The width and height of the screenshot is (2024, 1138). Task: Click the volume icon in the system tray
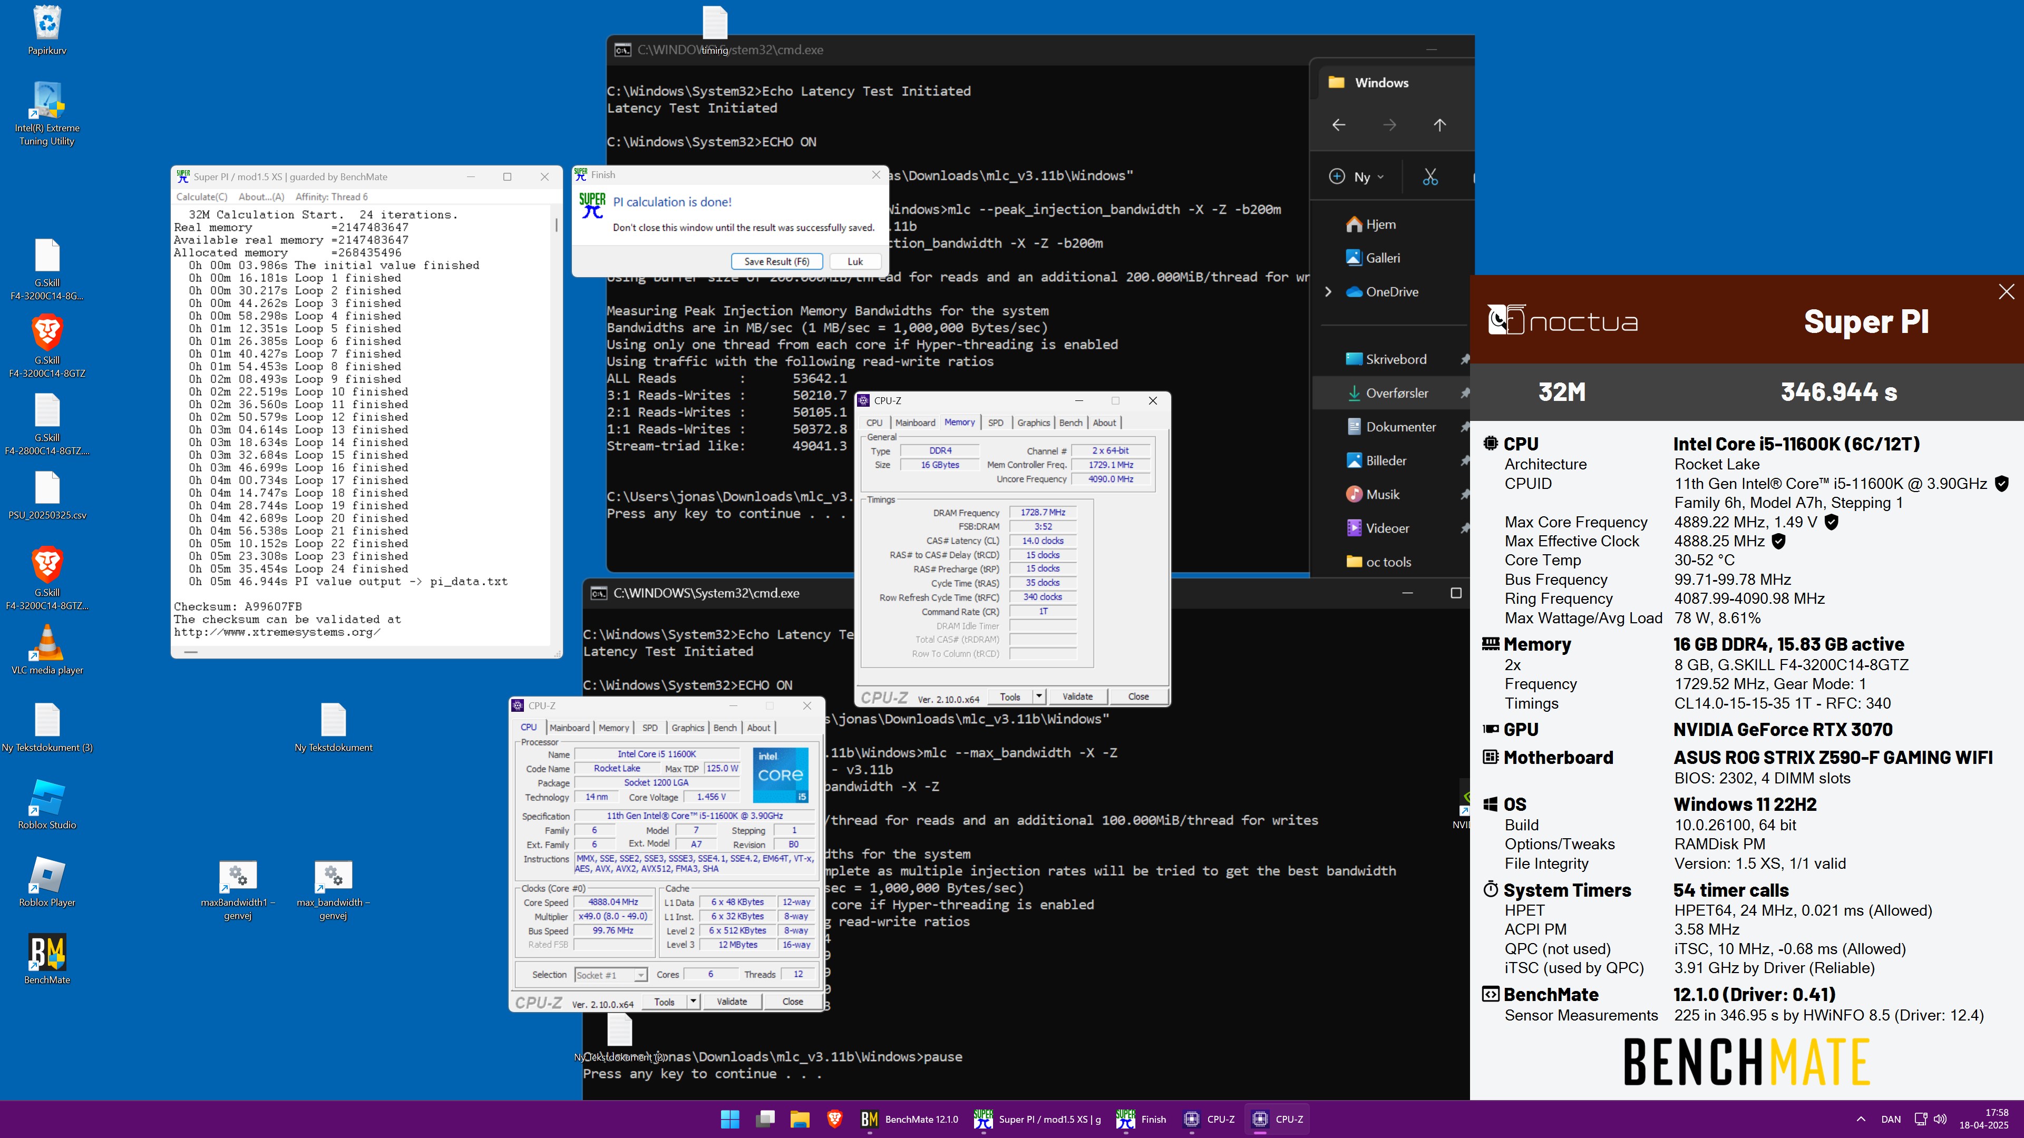(1941, 1119)
